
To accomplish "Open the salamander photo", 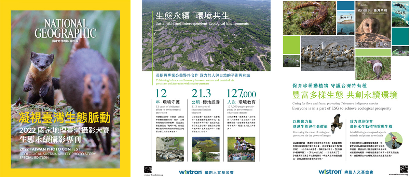I will (x=309, y=17).
